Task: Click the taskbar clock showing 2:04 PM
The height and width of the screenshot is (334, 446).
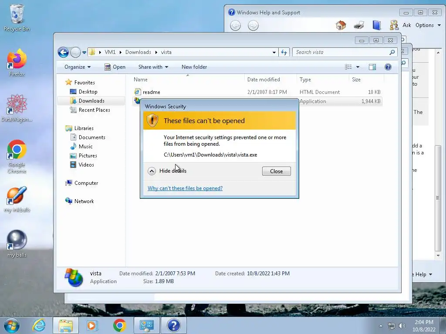Action: [x=424, y=326]
